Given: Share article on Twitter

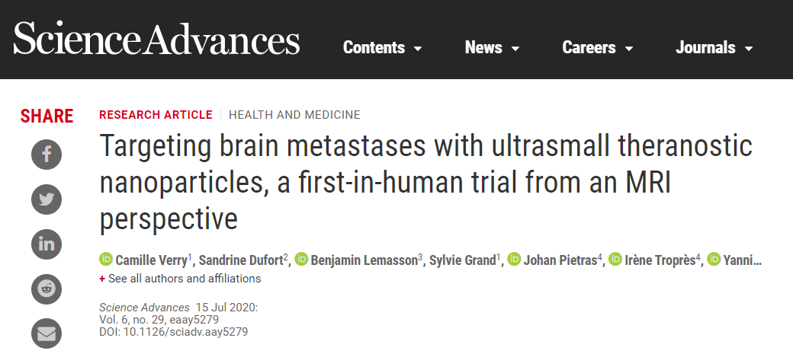Looking at the screenshot, I should [47, 199].
